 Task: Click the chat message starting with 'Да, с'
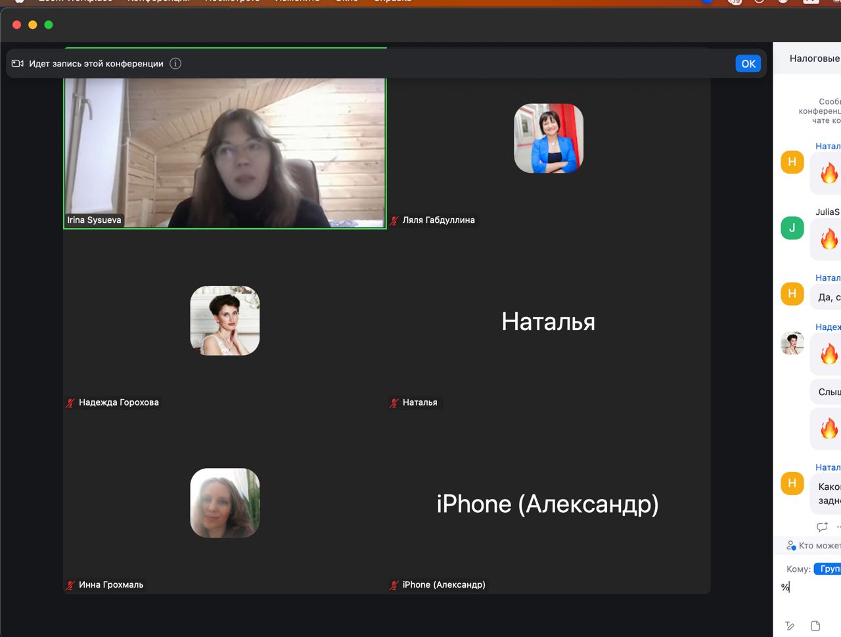(826, 297)
